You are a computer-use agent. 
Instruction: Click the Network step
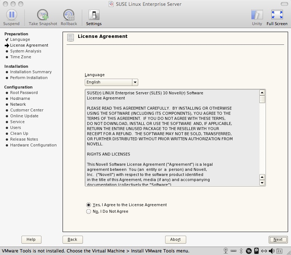point(18,104)
